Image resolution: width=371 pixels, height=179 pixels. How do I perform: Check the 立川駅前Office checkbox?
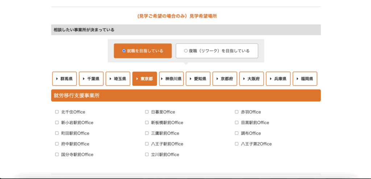(147, 154)
